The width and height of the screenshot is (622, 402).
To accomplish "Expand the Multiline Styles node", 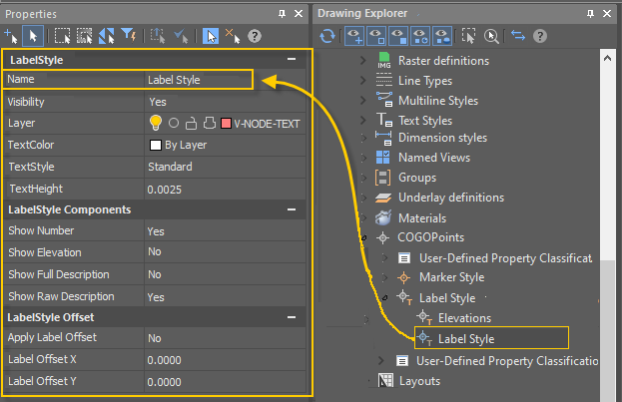I will pyautogui.click(x=363, y=100).
